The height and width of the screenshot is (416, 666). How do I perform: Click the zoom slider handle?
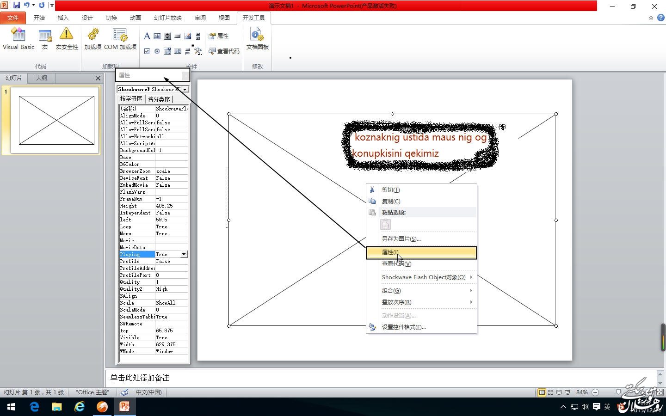(x=618, y=392)
